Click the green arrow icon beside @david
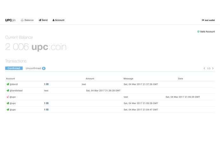220x156 pixels. (8, 84)
